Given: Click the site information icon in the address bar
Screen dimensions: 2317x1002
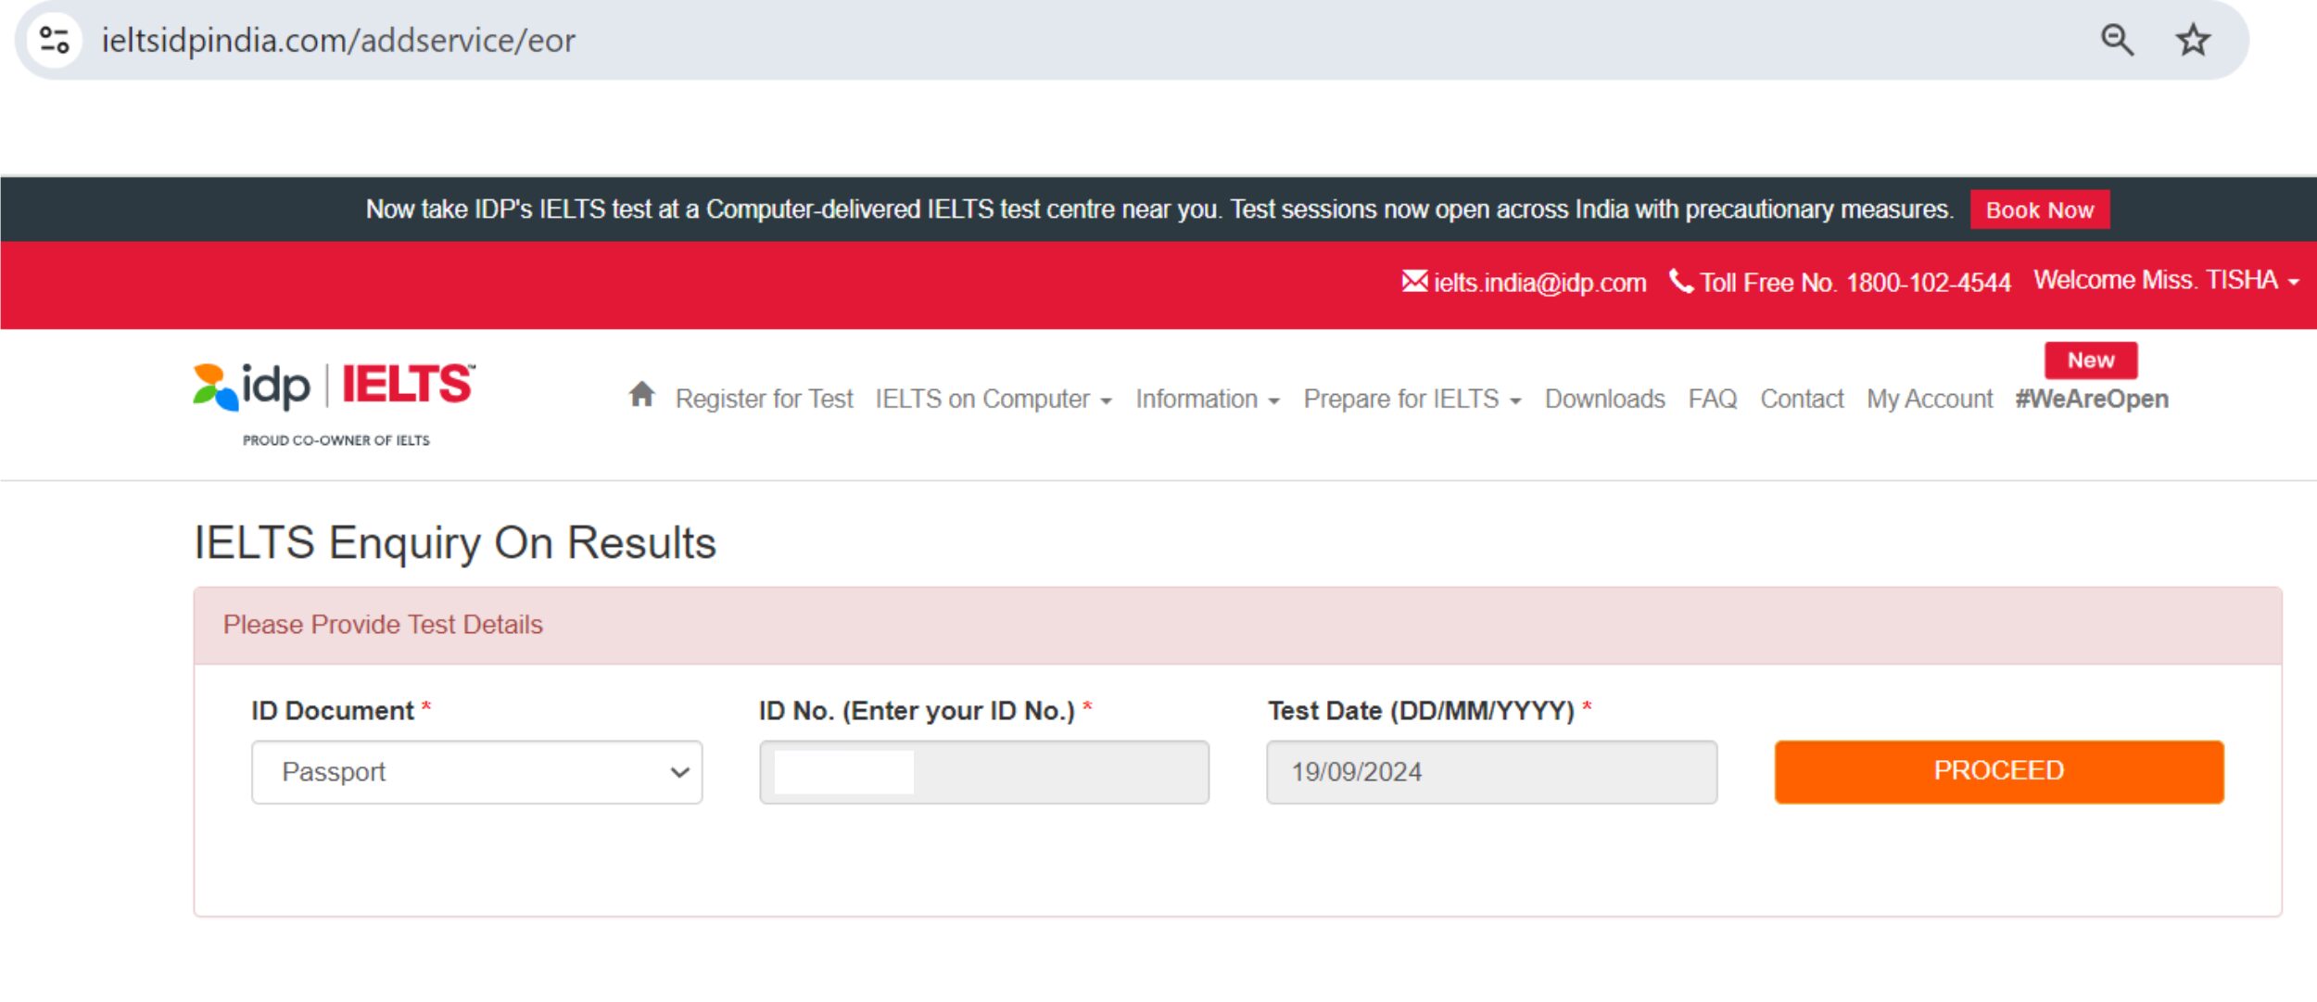Looking at the screenshot, I should coord(56,40).
